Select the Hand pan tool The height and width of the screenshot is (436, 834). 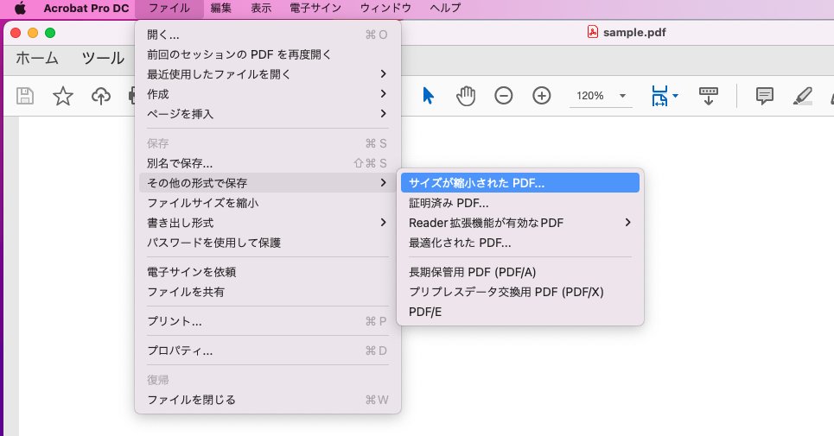point(466,96)
